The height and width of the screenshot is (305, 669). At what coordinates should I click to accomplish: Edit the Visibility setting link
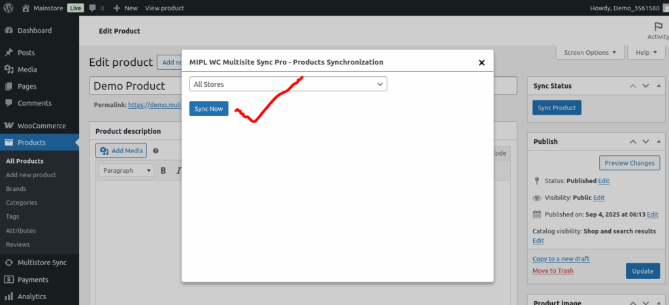[598, 198]
